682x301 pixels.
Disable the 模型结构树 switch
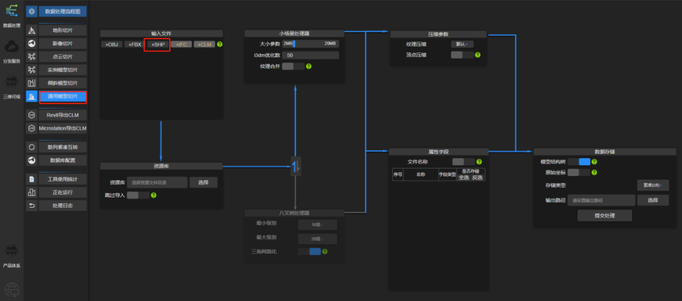point(579,162)
